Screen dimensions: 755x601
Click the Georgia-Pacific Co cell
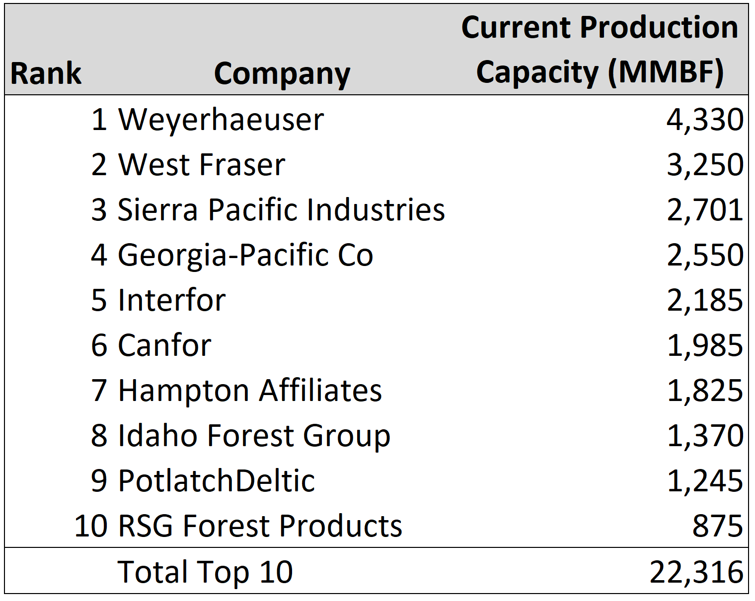[245, 255]
